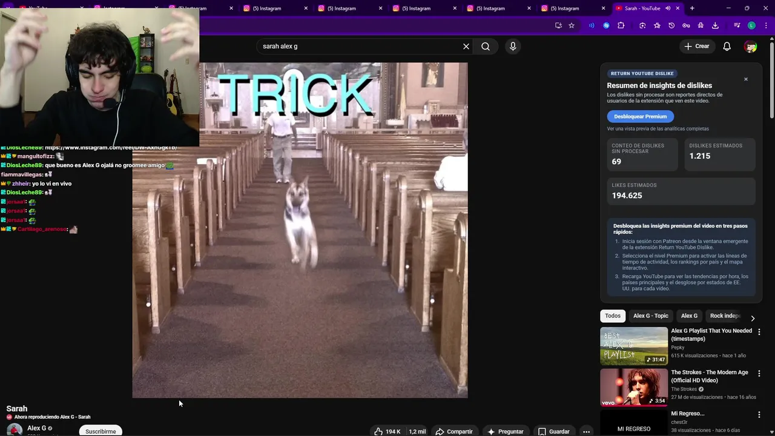This screenshot has width=775, height=436.
Task: Click chest3r channel name
Action: coord(679,422)
